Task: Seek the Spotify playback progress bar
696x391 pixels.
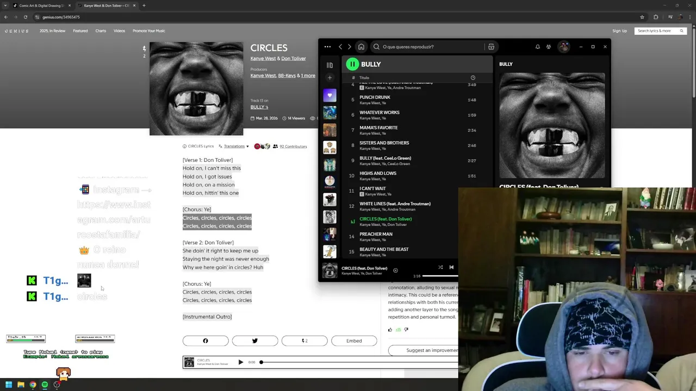Action: (439, 276)
